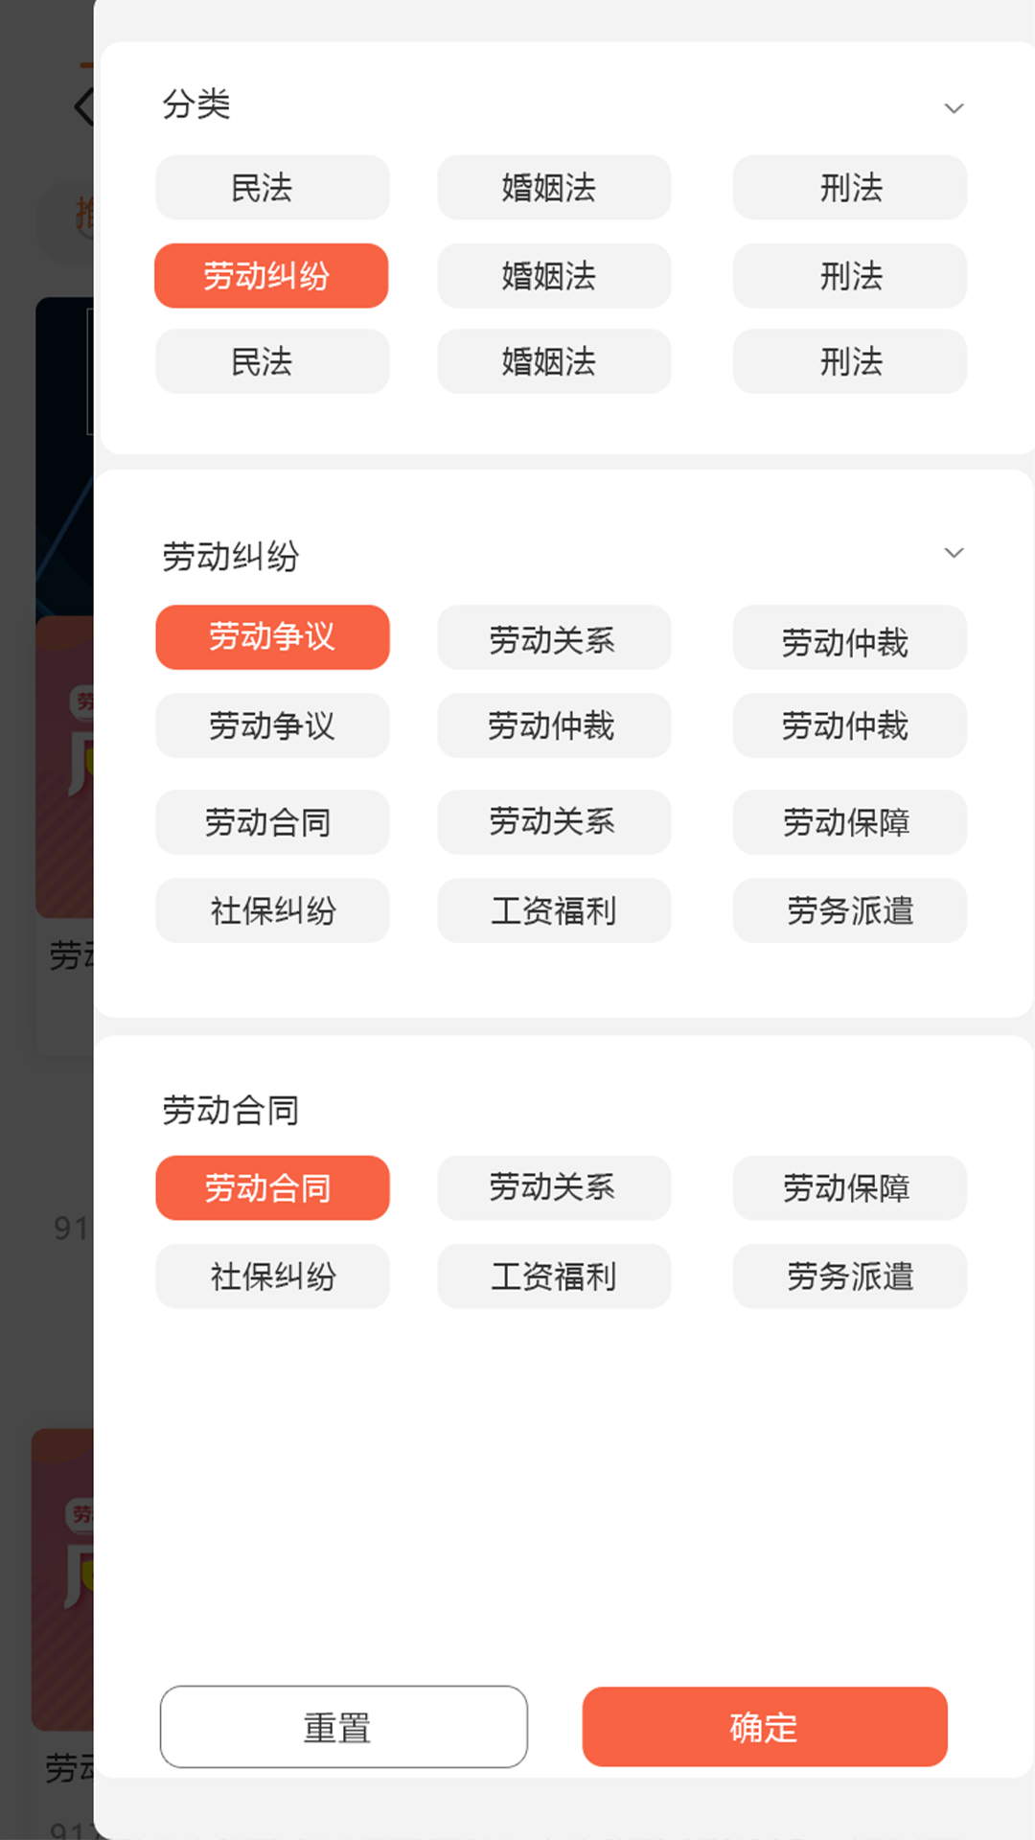Select 社保纠纷 under 劳动纠纷
Image resolution: width=1035 pixels, height=1840 pixels.
[272, 910]
